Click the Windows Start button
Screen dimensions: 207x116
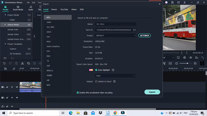tap(4, 113)
